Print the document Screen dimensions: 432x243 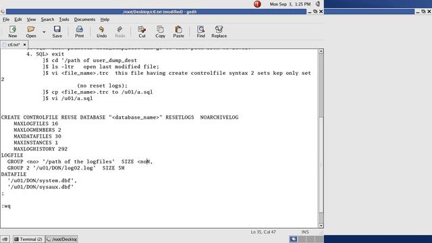pos(80,32)
